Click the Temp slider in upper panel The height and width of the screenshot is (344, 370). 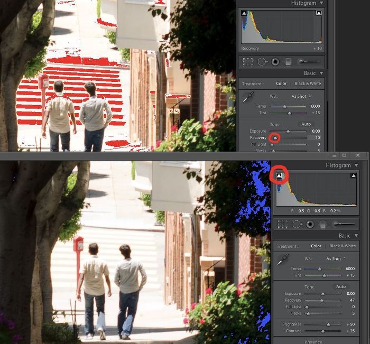(288, 106)
